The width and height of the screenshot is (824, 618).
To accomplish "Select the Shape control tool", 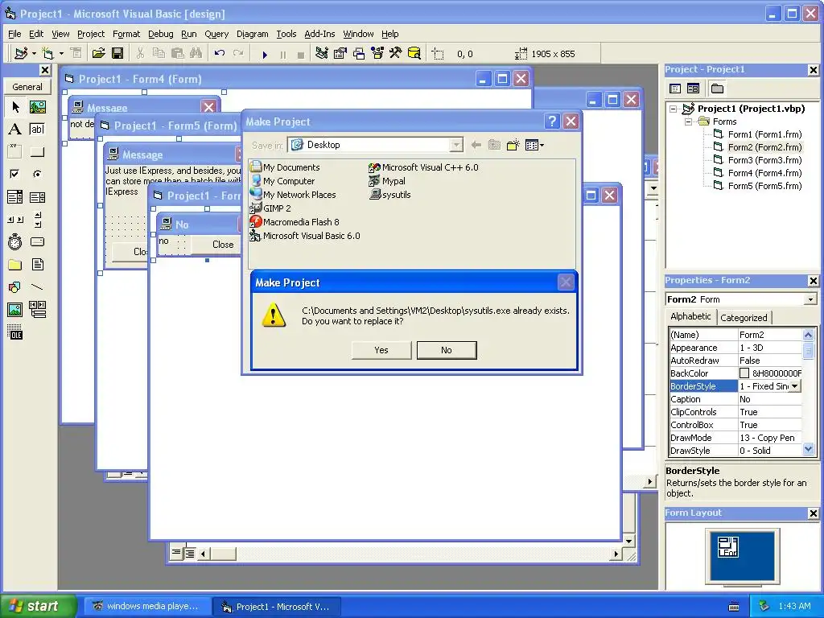I will click(x=15, y=287).
